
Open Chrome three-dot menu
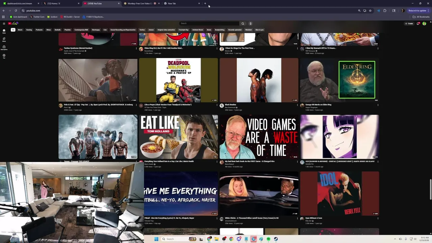(x=428, y=10)
